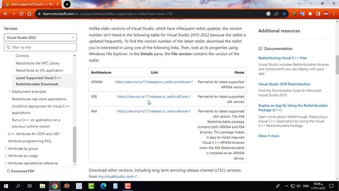Click the translate extension icon

[x=302, y=14]
